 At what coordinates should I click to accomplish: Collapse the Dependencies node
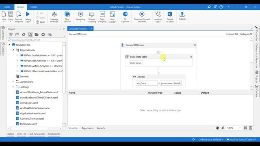(13, 50)
